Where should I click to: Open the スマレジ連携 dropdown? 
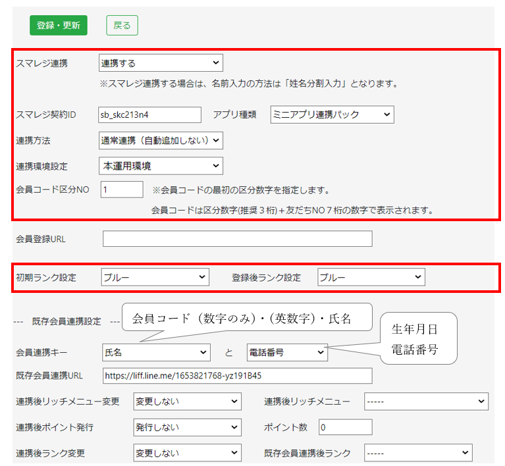(161, 63)
